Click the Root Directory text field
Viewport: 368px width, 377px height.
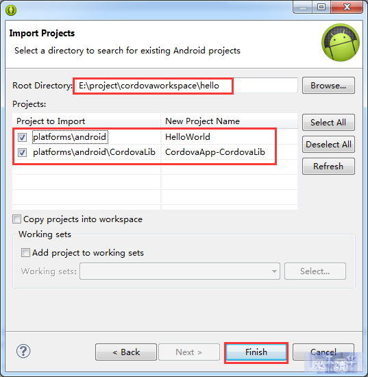click(186, 86)
